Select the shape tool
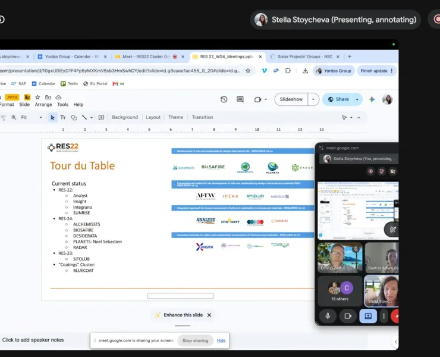The image size is (440, 357). click(x=74, y=117)
